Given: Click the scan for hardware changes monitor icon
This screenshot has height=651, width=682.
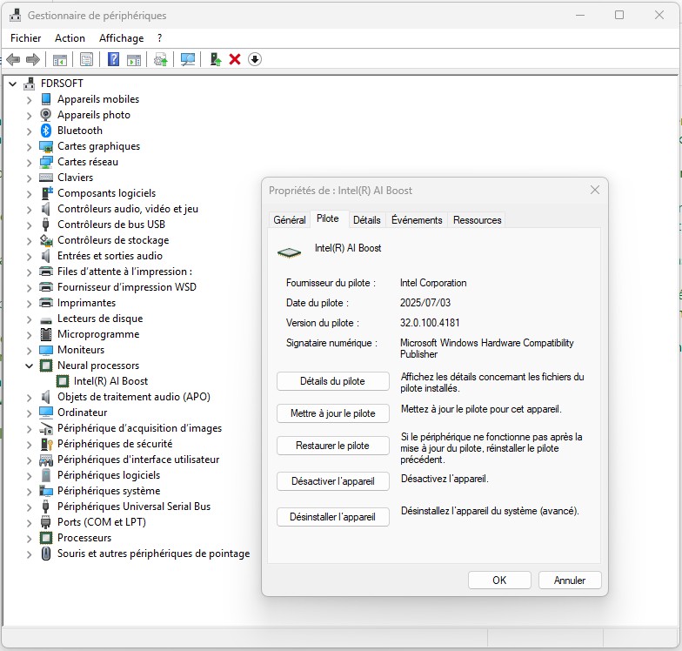Looking at the screenshot, I should 187,59.
